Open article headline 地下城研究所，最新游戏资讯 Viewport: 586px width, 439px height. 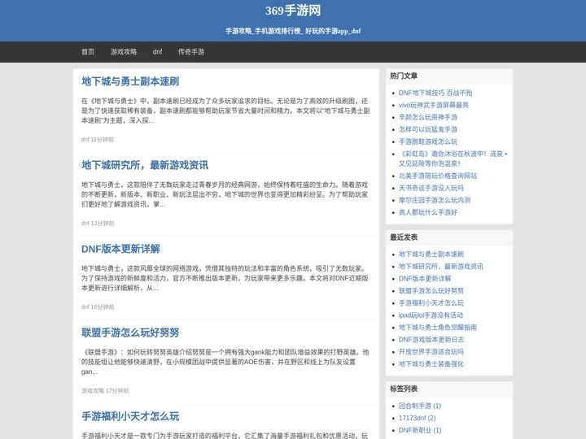pyautogui.click(x=145, y=165)
